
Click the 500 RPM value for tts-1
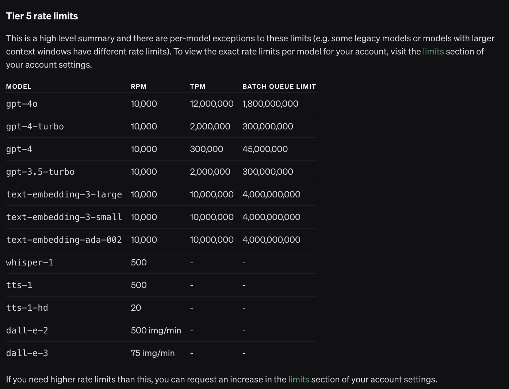(x=139, y=285)
